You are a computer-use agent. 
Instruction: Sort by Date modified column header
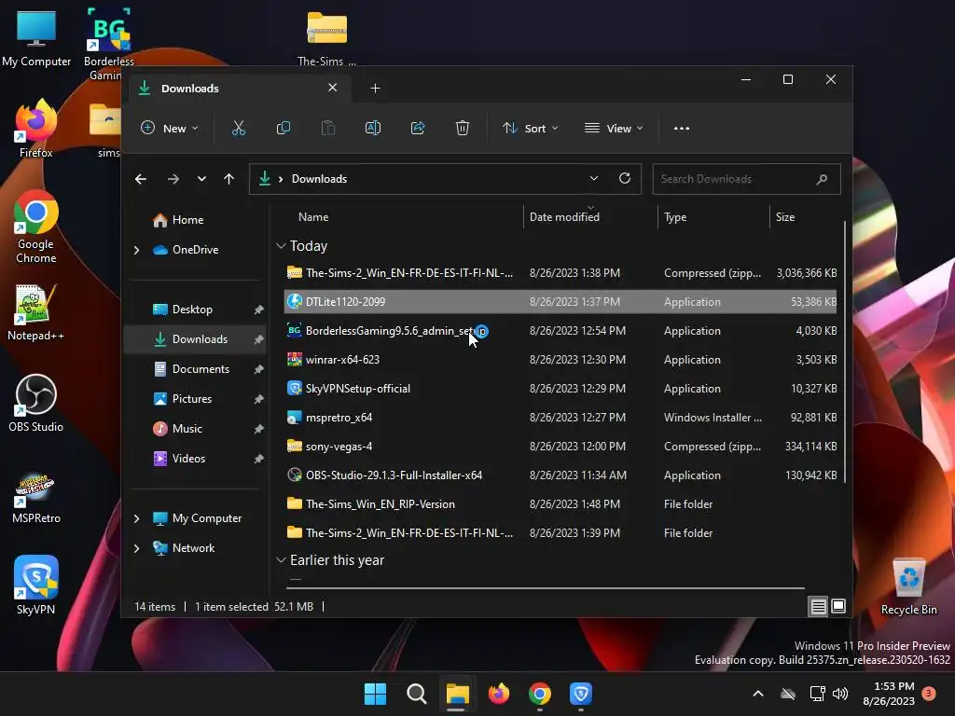click(x=590, y=216)
